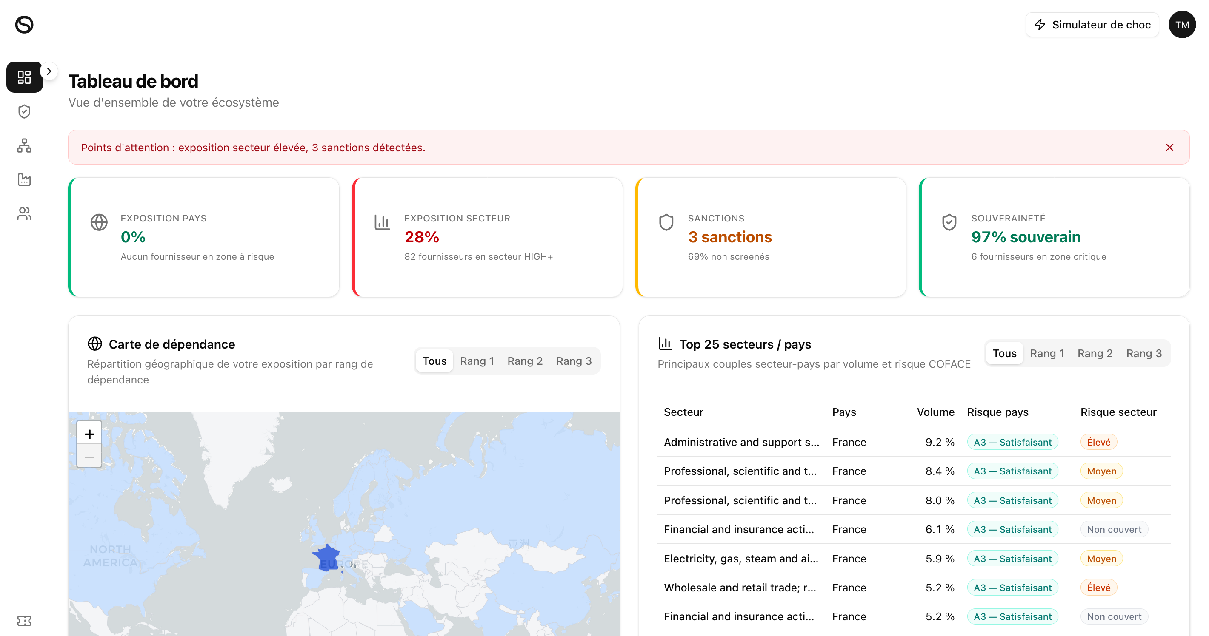Click the S logo in top-left
The width and height of the screenshot is (1209, 636).
click(24, 24)
